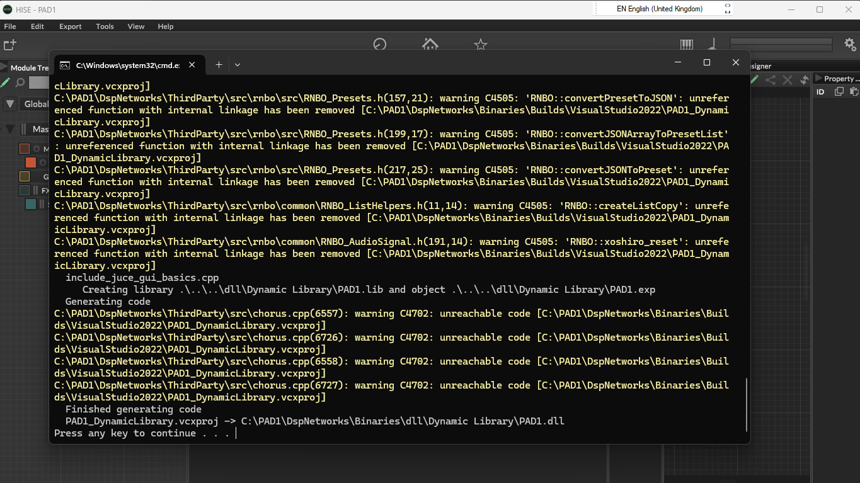Click the 'include_juce_gui_basics.cpp' line
The height and width of the screenshot is (483, 860).
coord(142,278)
